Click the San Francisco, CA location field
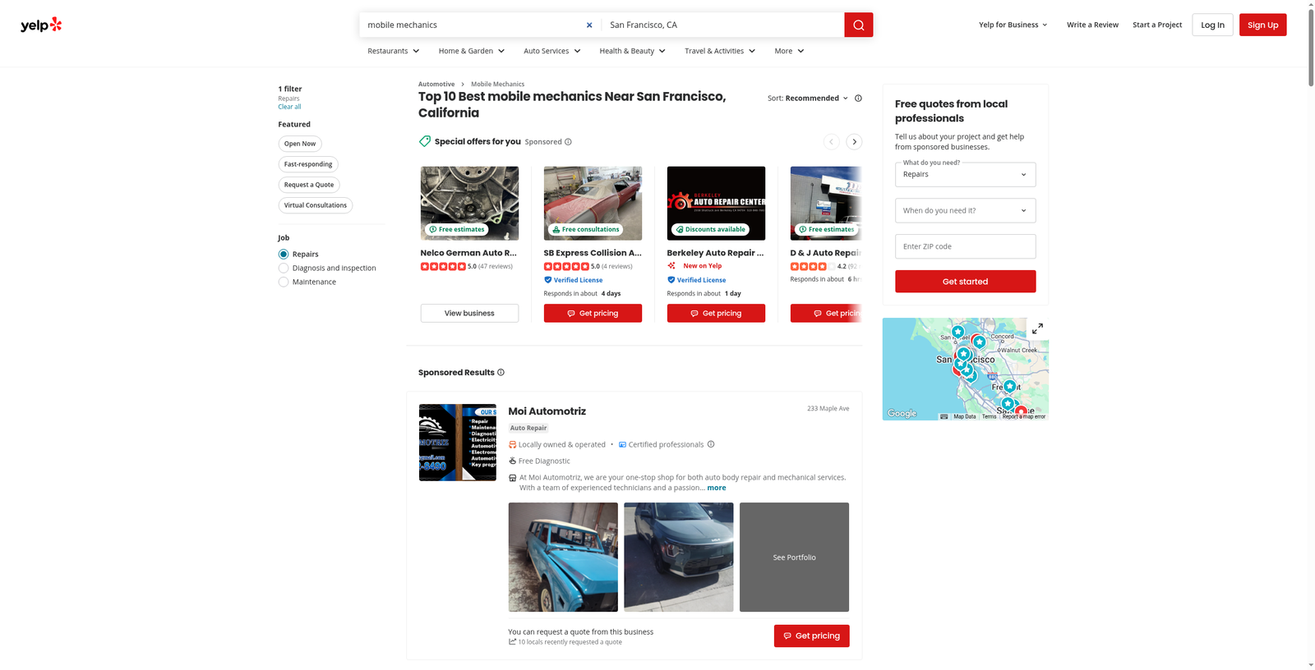Viewport: 1315px width, 670px height. (x=722, y=25)
